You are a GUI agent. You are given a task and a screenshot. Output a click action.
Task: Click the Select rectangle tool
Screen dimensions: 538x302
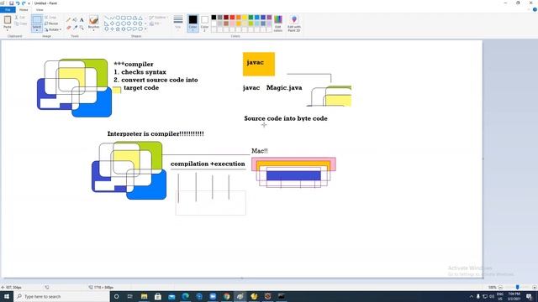37,20
